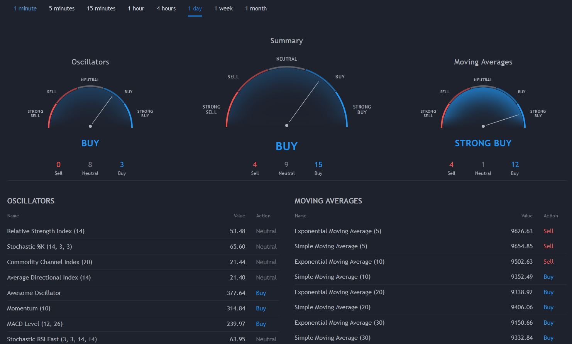This screenshot has height=344, width=572.
Task: Switch to the 4 hours tab
Action: (166, 8)
